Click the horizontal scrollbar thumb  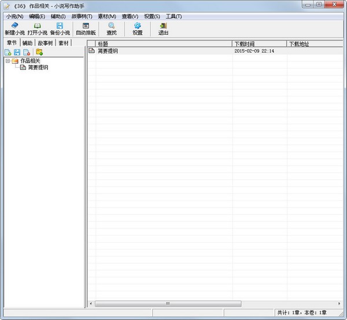168,304
